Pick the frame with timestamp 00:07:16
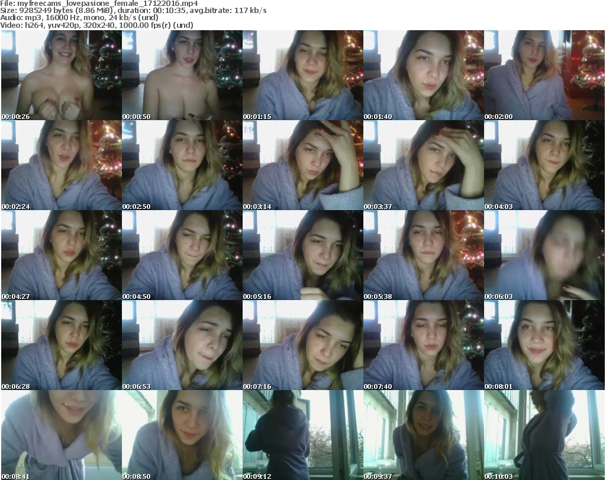The width and height of the screenshot is (606, 480). coord(302,346)
